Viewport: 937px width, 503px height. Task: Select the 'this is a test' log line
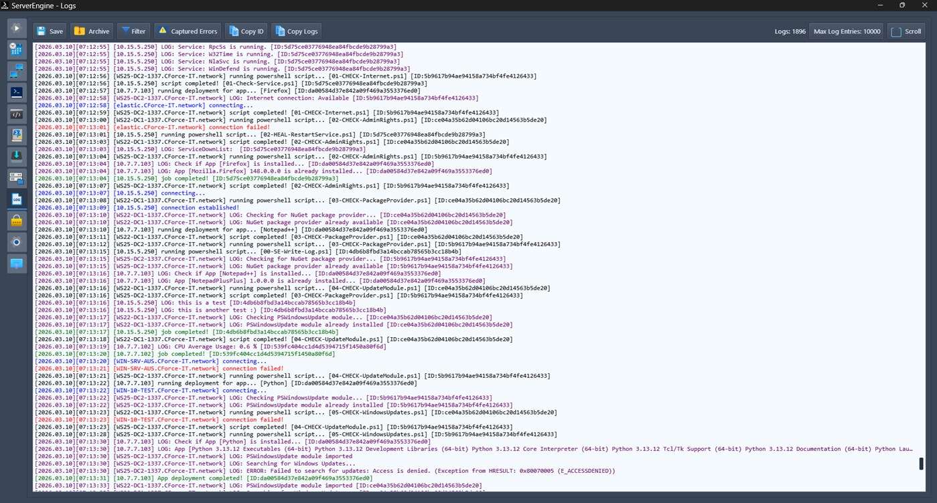click(x=195, y=302)
